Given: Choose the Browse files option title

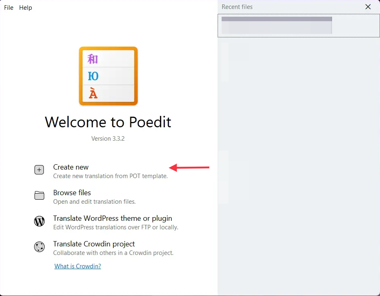Looking at the screenshot, I should pyautogui.click(x=72, y=193).
